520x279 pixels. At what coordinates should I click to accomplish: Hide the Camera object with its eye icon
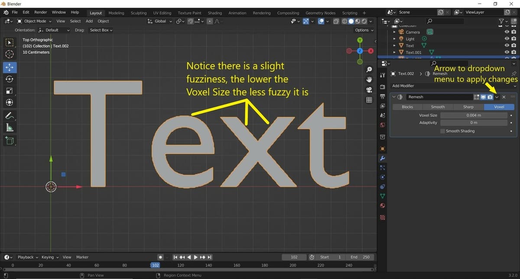click(x=507, y=32)
